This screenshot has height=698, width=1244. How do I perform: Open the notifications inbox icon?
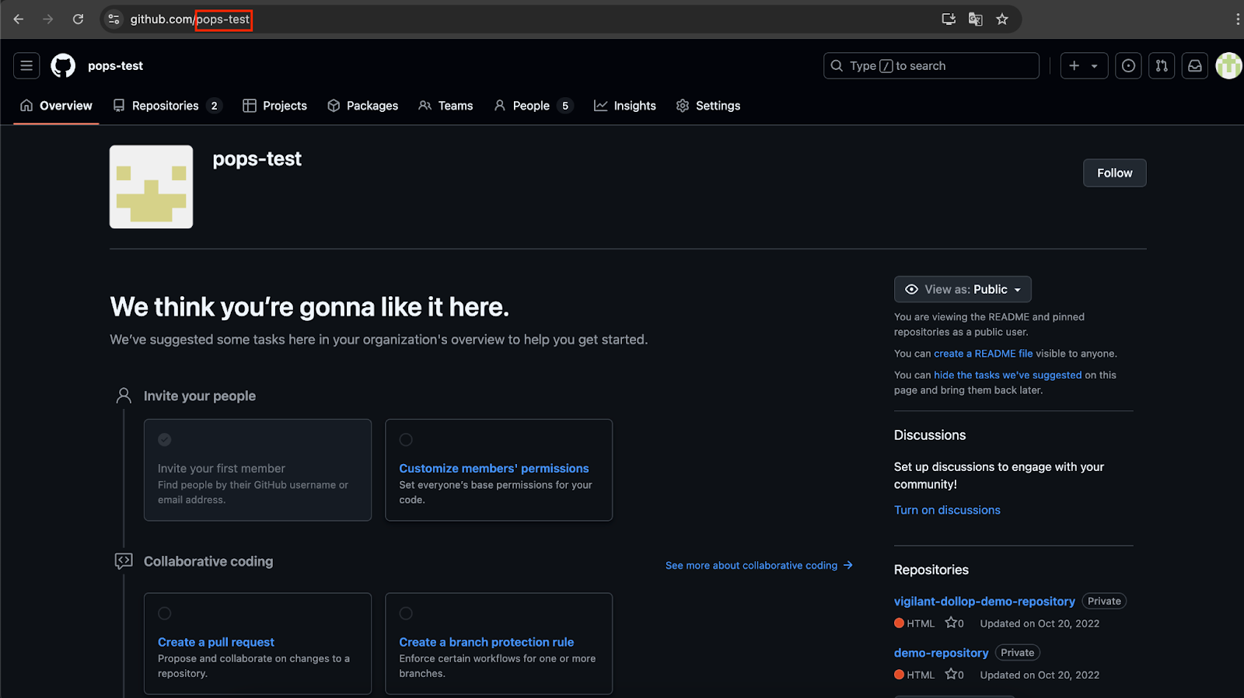pyautogui.click(x=1195, y=66)
